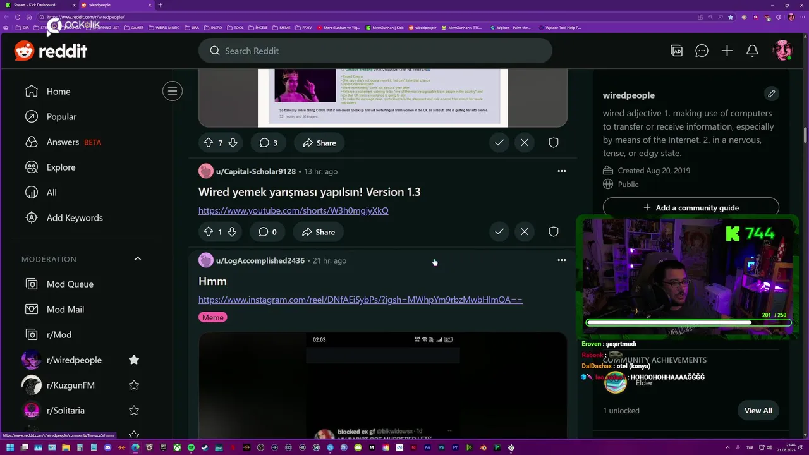Favorite r/Solitaria with the star
The height and width of the screenshot is (455, 809).
click(x=134, y=410)
